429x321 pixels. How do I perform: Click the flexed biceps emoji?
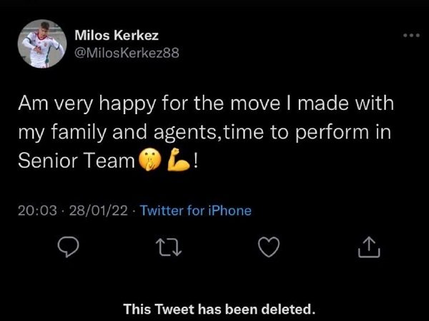(175, 162)
